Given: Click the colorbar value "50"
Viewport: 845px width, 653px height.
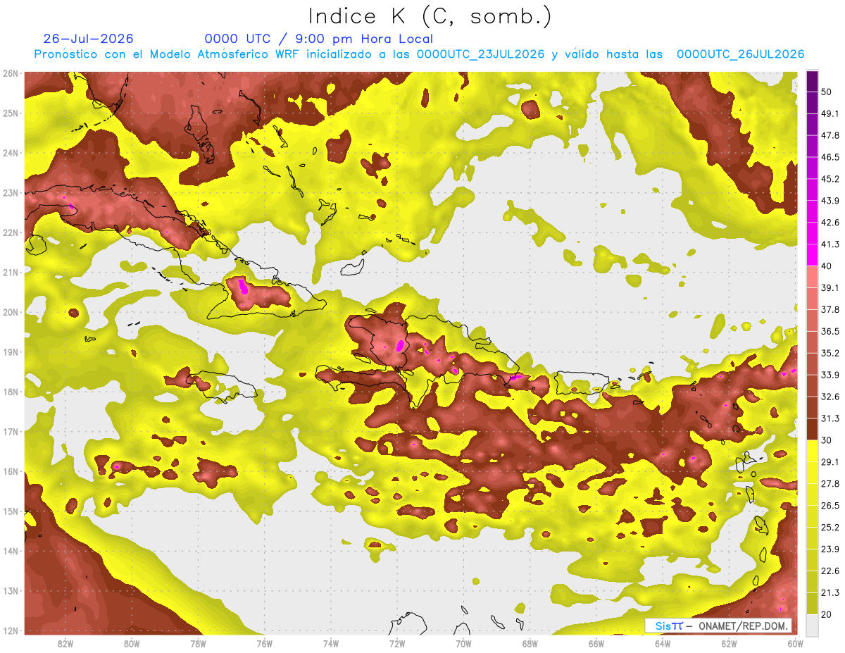Looking at the screenshot, I should tap(827, 92).
